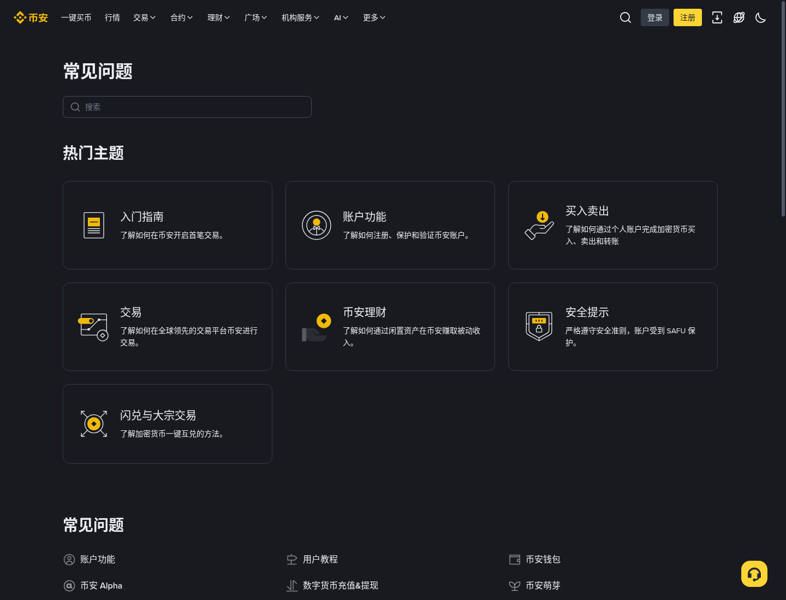Click the 登录 button
786x600 pixels.
(655, 17)
